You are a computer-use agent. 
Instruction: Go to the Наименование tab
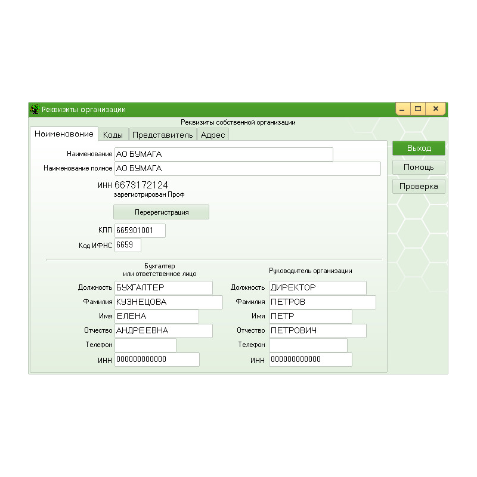pos(64,134)
